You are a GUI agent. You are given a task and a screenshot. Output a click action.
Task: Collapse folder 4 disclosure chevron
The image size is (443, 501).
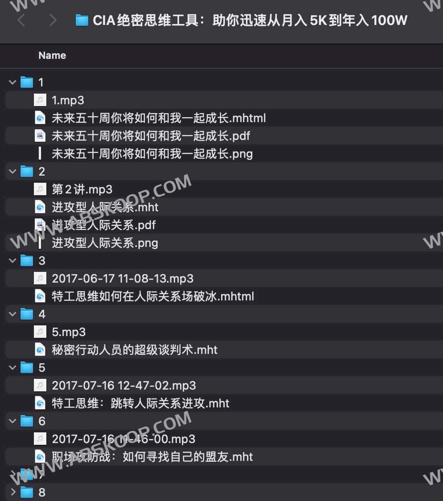coord(12,314)
